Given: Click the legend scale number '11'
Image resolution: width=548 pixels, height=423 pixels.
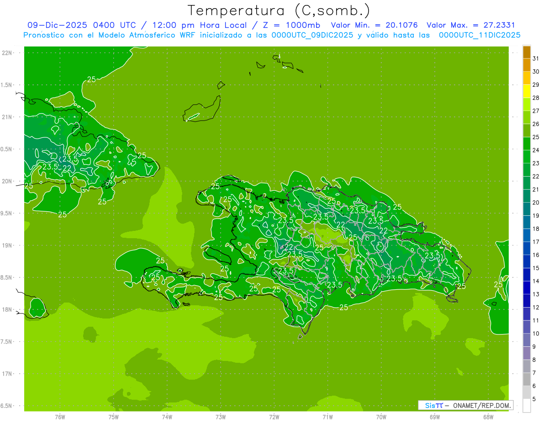Looking at the screenshot, I should tap(536, 320).
